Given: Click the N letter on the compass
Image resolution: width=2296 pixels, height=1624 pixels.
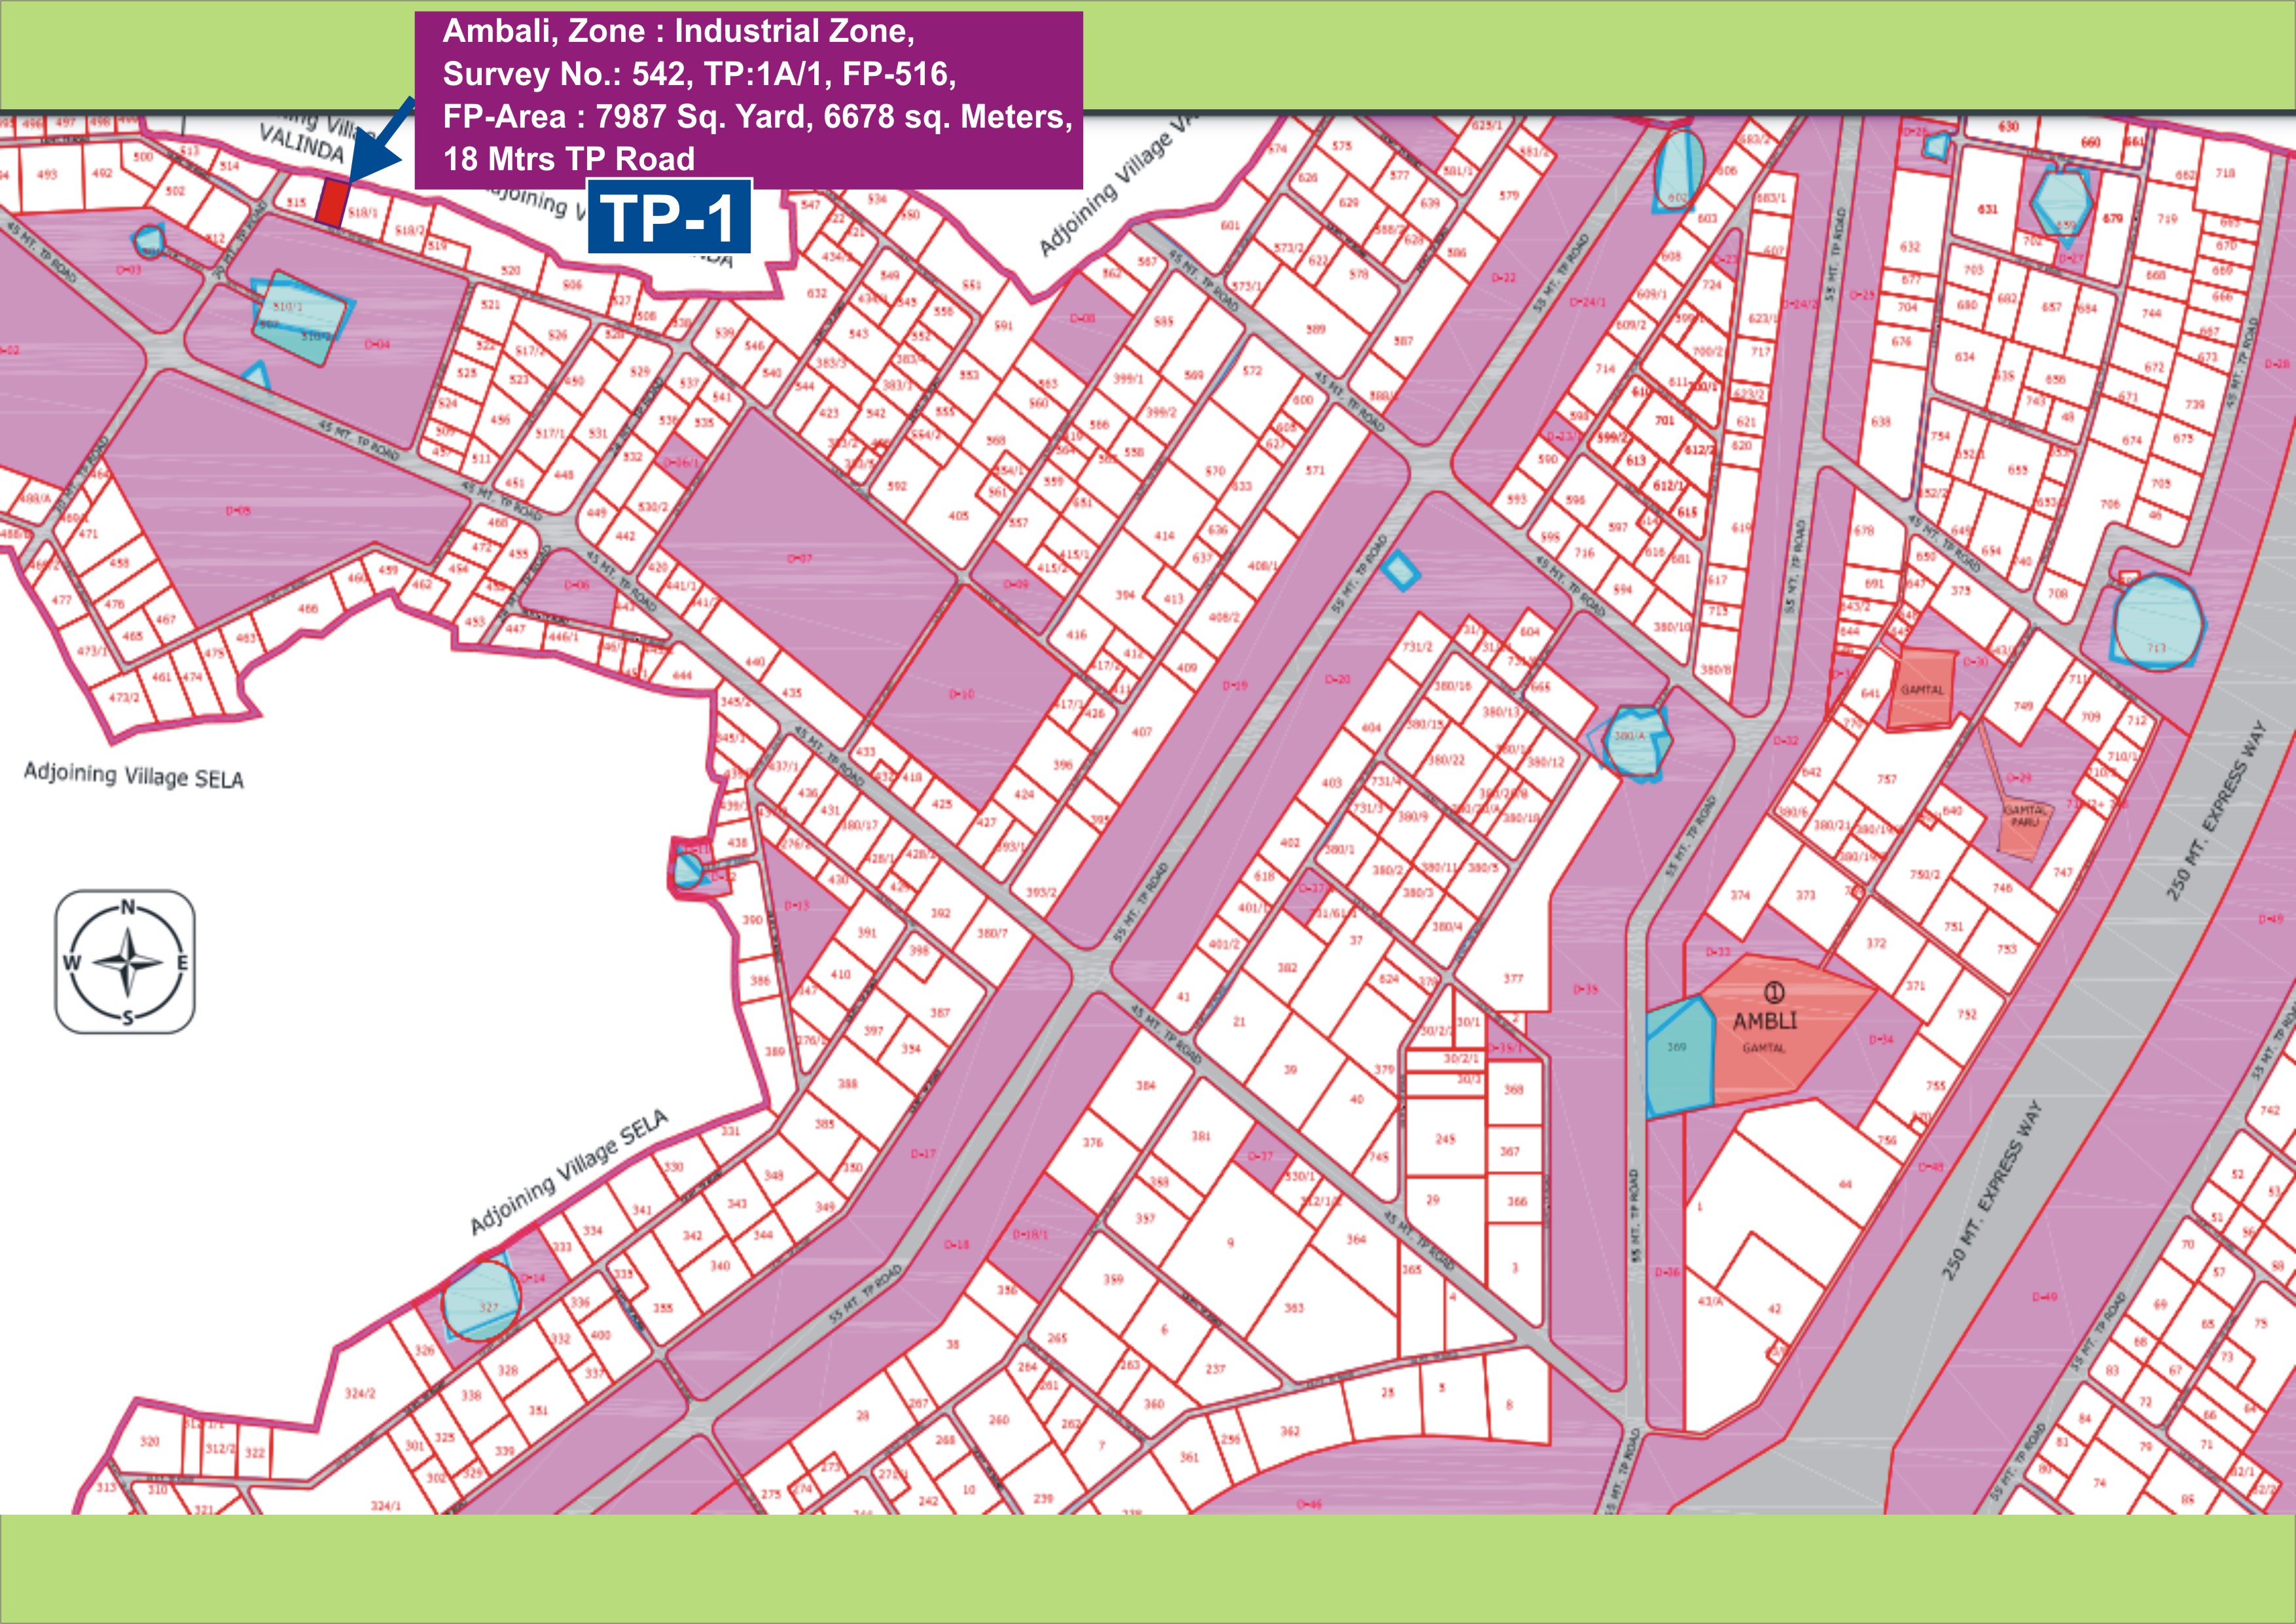Looking at the screenshot, I should coord(127,908).
